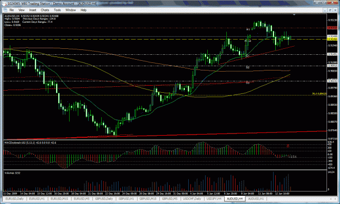Select the active AUDUSD,H4 chart tab
340x204 pixels.
coord(234,199)
